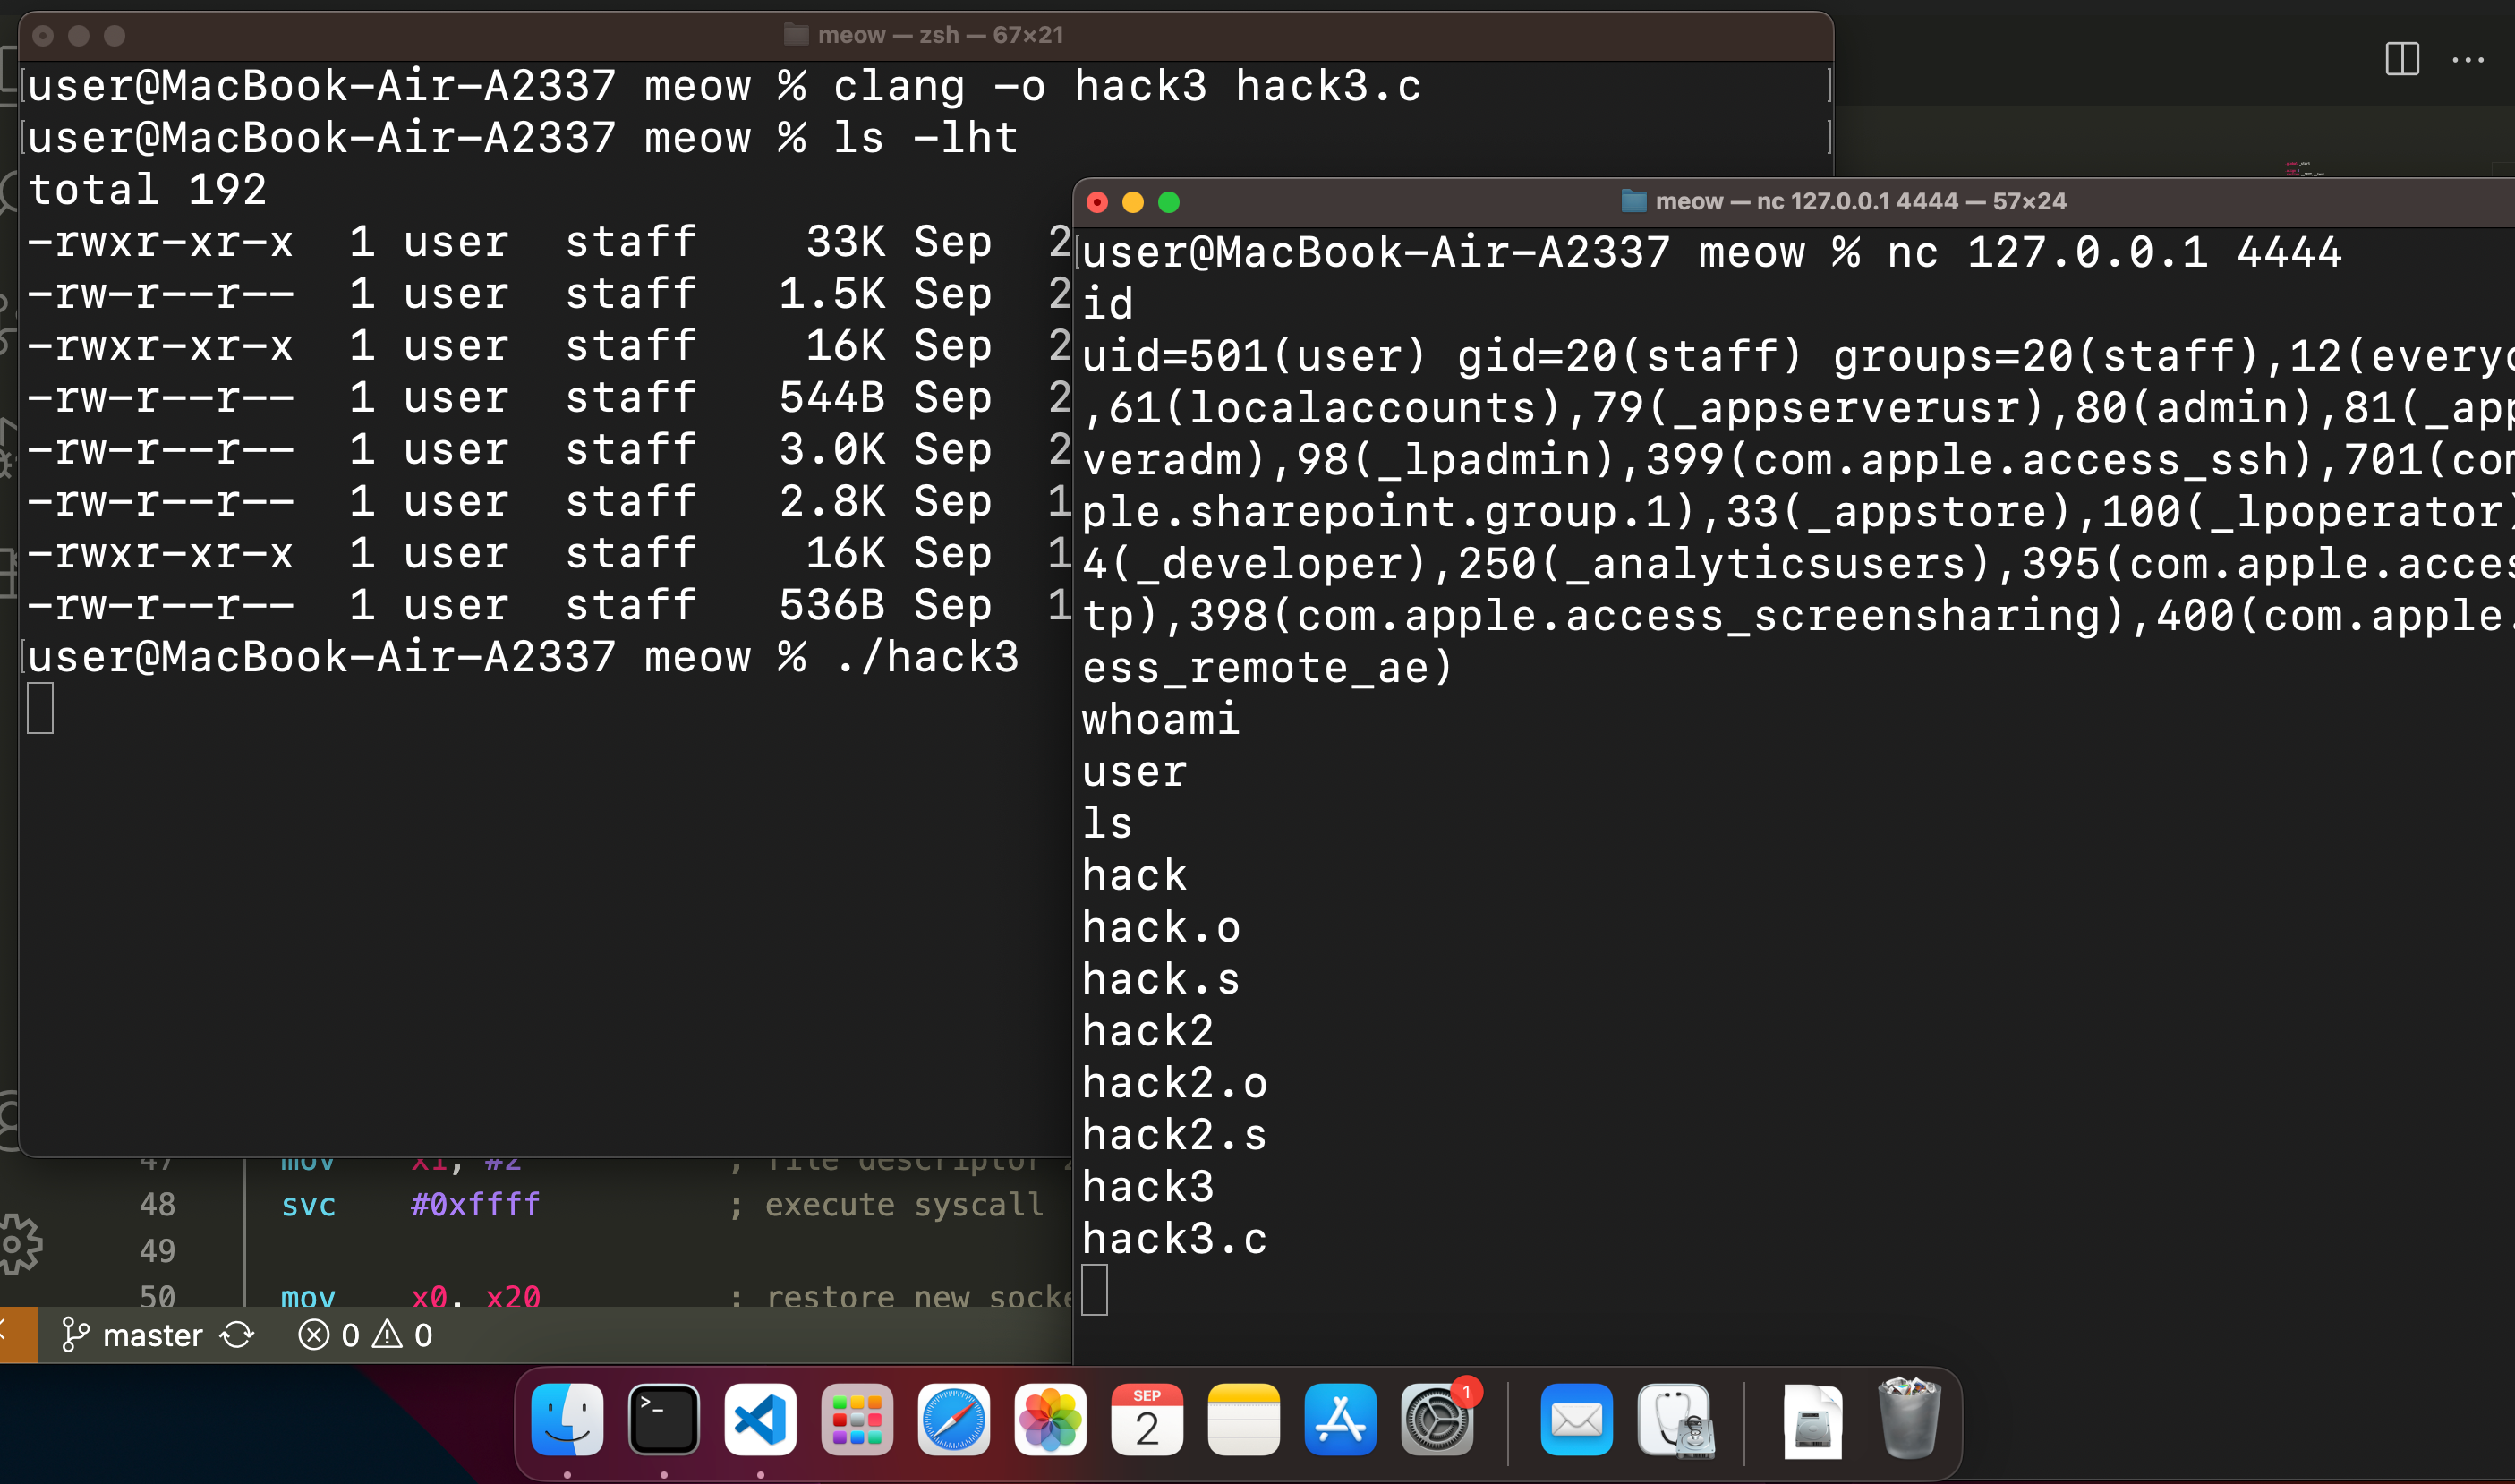Switch to Visual Studio Code in dock
This screenshot has width=2515, height=1484.
click(x=760, y=1419)
